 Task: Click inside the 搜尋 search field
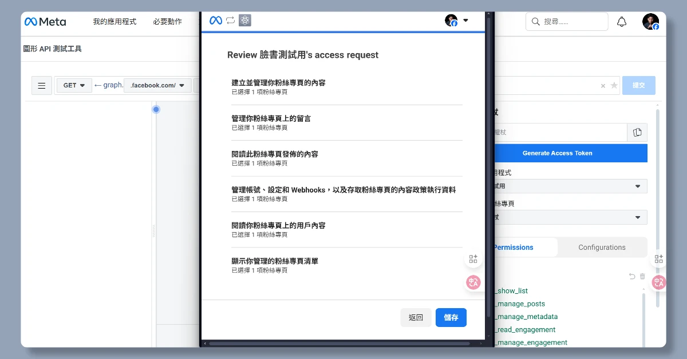coord(567,22)
